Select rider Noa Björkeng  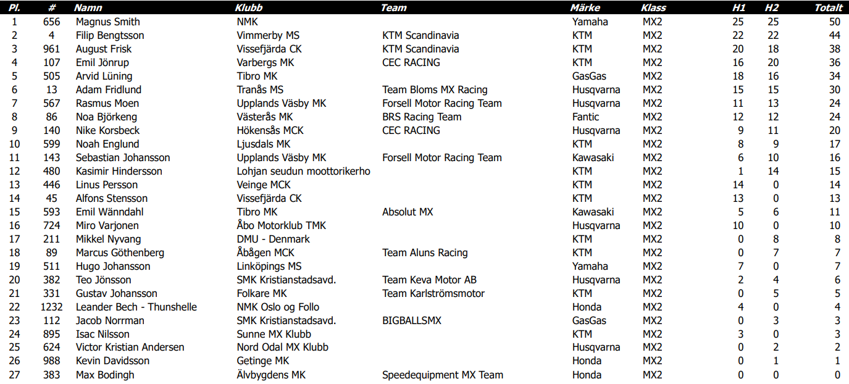tap(106, 117)
